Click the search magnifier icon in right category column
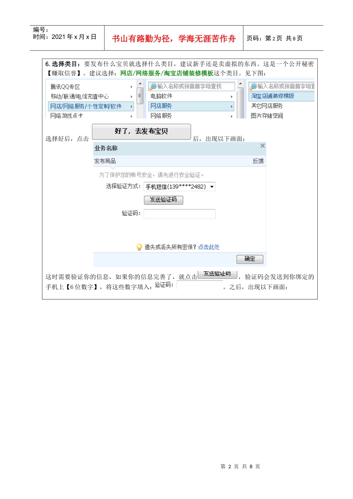 253,87
